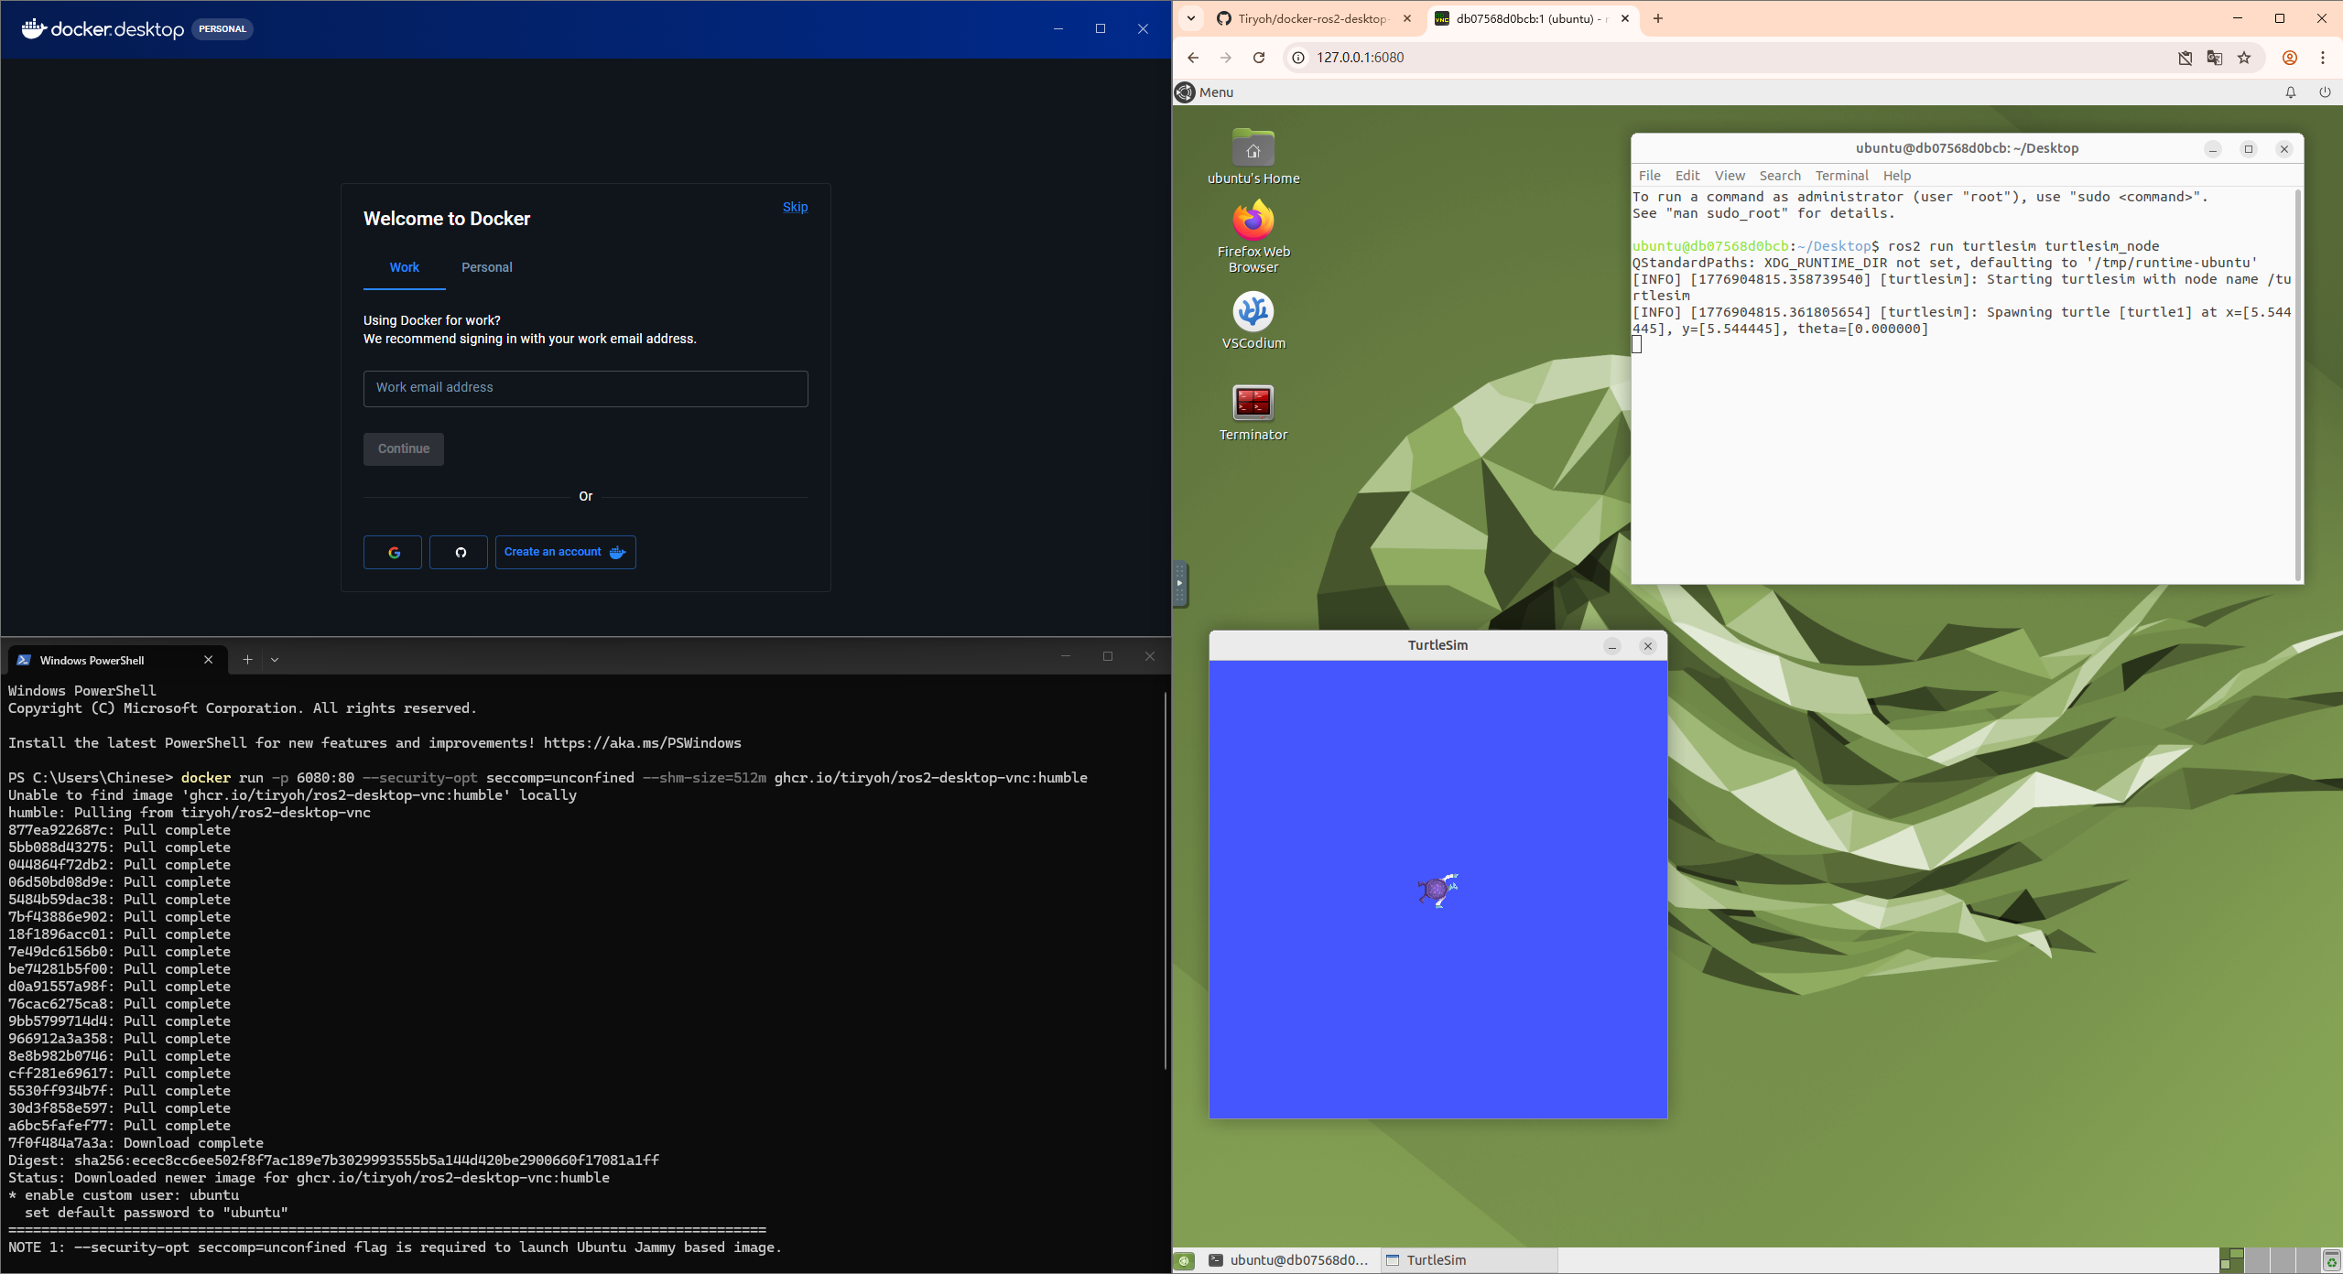Open the browser tab search dropdown

[1191, 18]
